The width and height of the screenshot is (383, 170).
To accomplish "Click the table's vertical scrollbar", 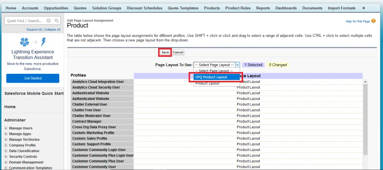I will [x=365, y=119].
